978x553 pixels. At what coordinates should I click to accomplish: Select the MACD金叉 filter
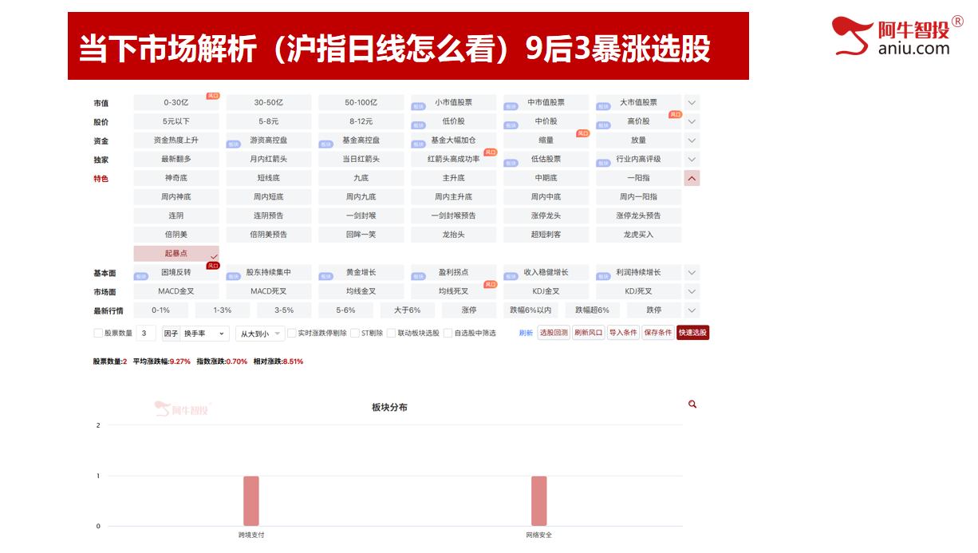pos(176,291)
